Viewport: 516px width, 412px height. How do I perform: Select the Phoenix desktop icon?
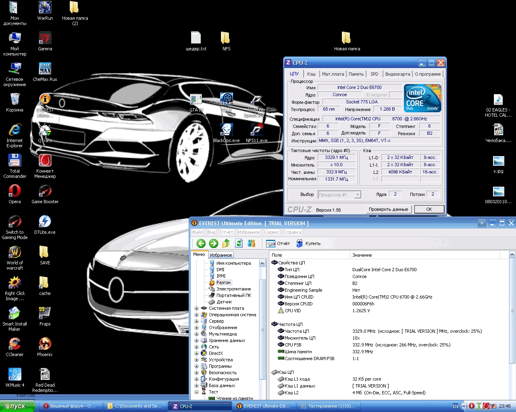coord(45,347)
